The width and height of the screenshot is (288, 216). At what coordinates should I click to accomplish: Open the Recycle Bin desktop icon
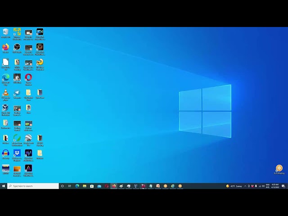(x=5, y=33)
